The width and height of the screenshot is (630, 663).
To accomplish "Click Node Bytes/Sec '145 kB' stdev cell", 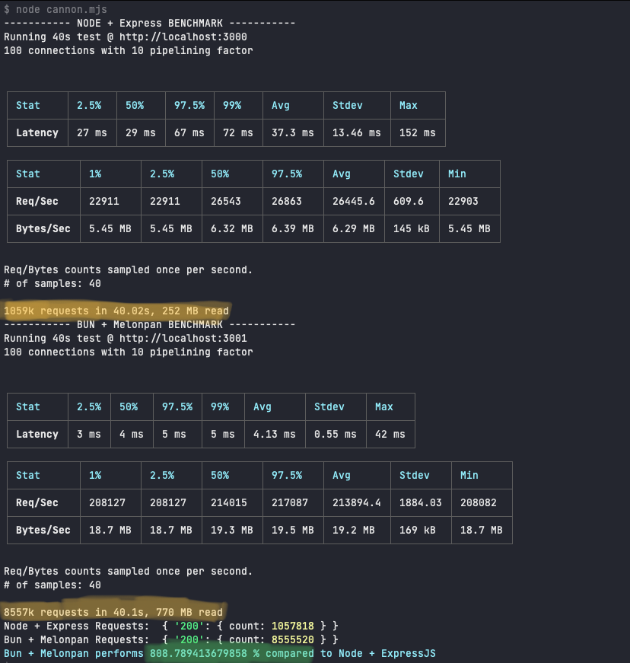I will (x=411, y=229).
